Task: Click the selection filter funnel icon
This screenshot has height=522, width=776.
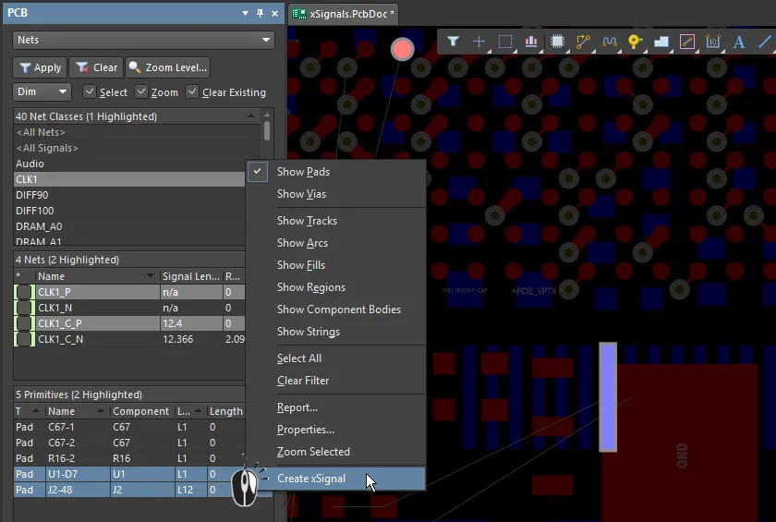Action: pyautogui.click(x=453, y=42)
